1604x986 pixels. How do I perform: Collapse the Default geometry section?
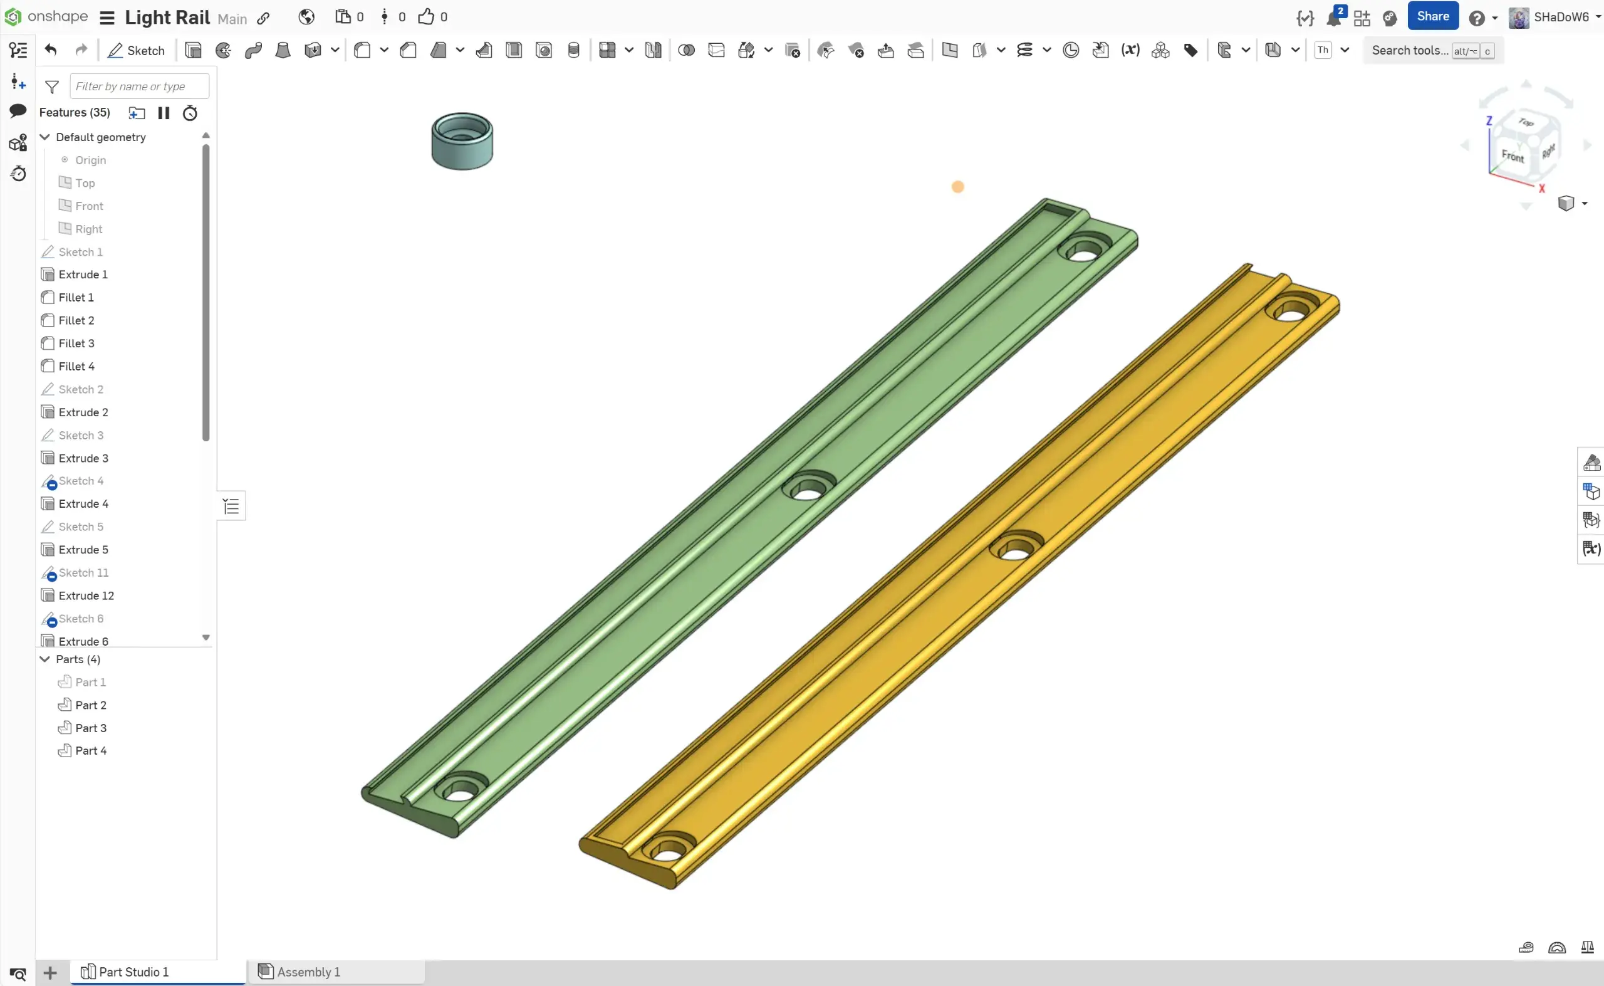point(45,137)
